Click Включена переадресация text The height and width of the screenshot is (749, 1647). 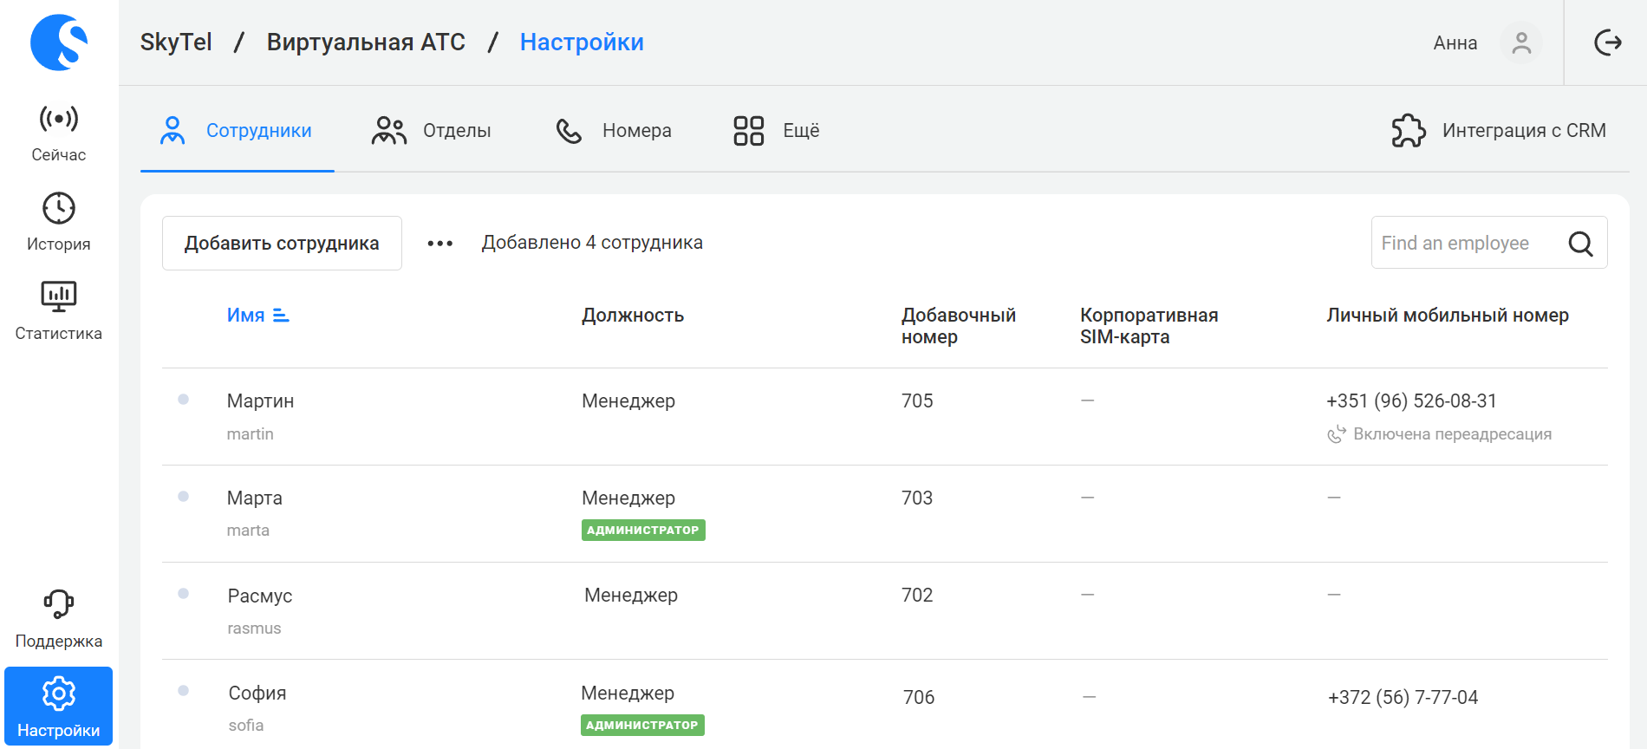point(1453,434)
